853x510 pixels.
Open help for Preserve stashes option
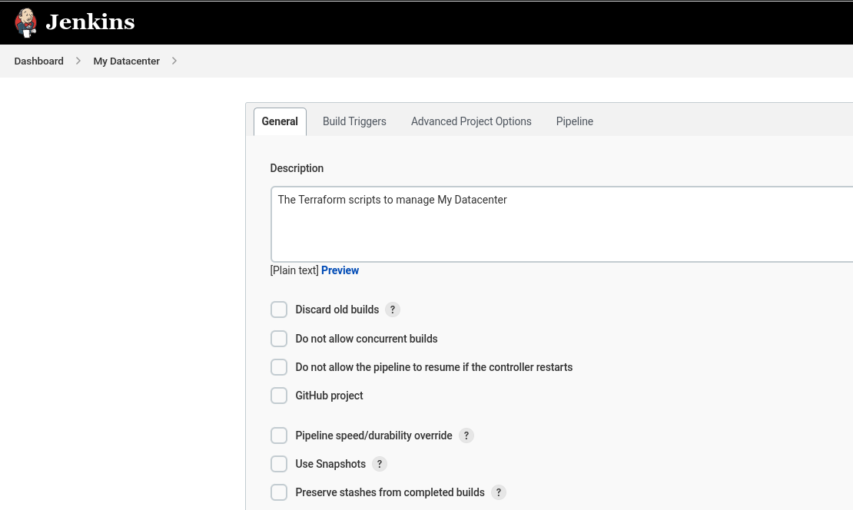(498, 492)
